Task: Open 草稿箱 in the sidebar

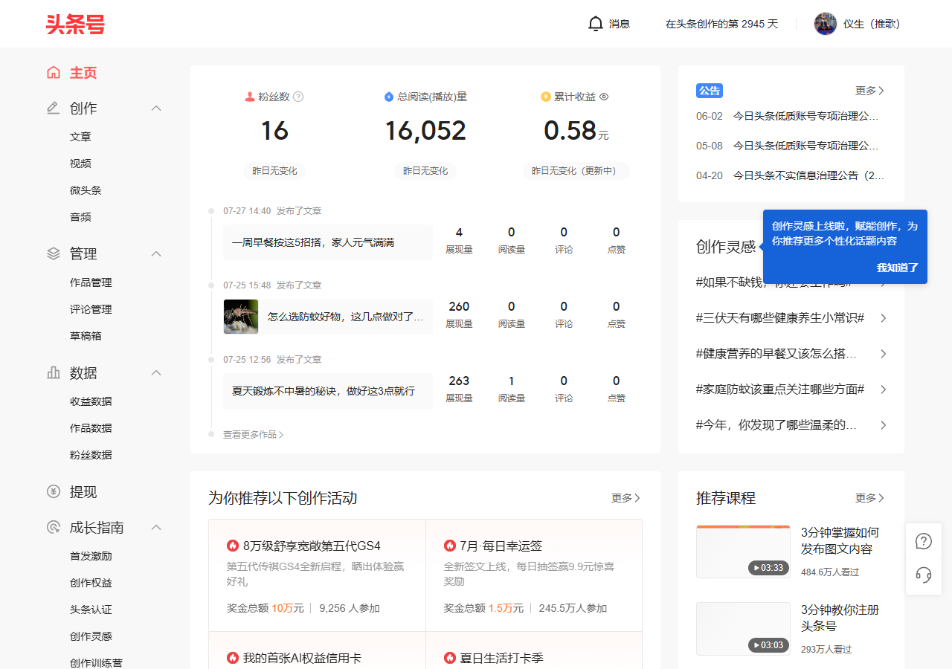Action: tap(86, 336)
